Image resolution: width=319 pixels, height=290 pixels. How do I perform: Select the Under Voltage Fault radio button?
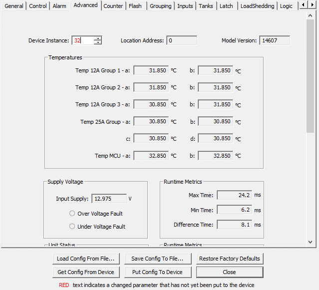tap(72, 227)
